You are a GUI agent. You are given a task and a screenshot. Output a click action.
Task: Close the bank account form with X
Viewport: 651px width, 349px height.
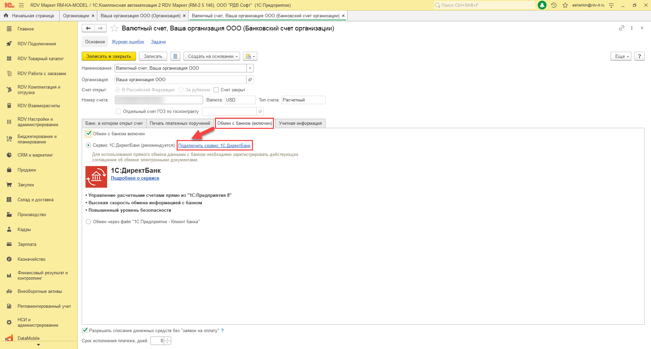point(642,28)
